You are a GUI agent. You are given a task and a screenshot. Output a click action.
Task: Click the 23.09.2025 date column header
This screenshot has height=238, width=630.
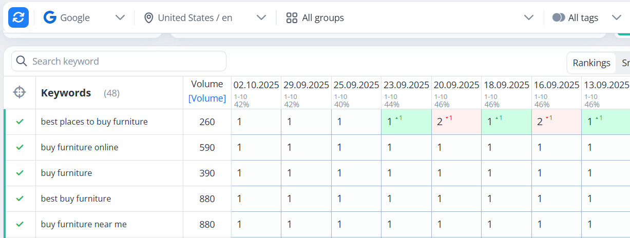406,85
